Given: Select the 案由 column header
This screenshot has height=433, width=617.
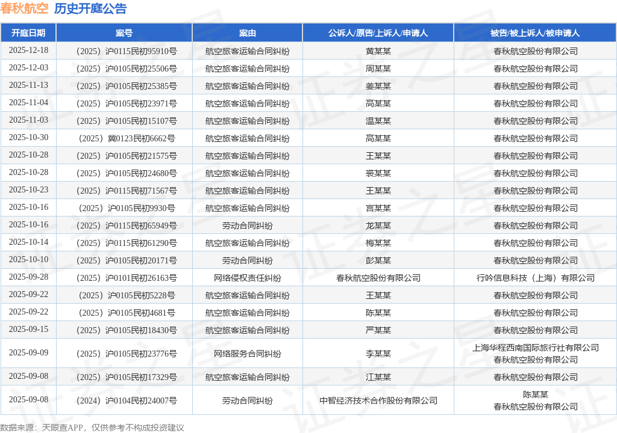Looking at the screenshot, I should pyautogui.click(x=247, y=33).
